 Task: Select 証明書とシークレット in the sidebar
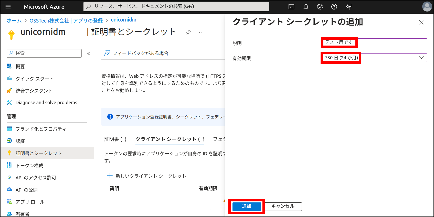[47, 153]
